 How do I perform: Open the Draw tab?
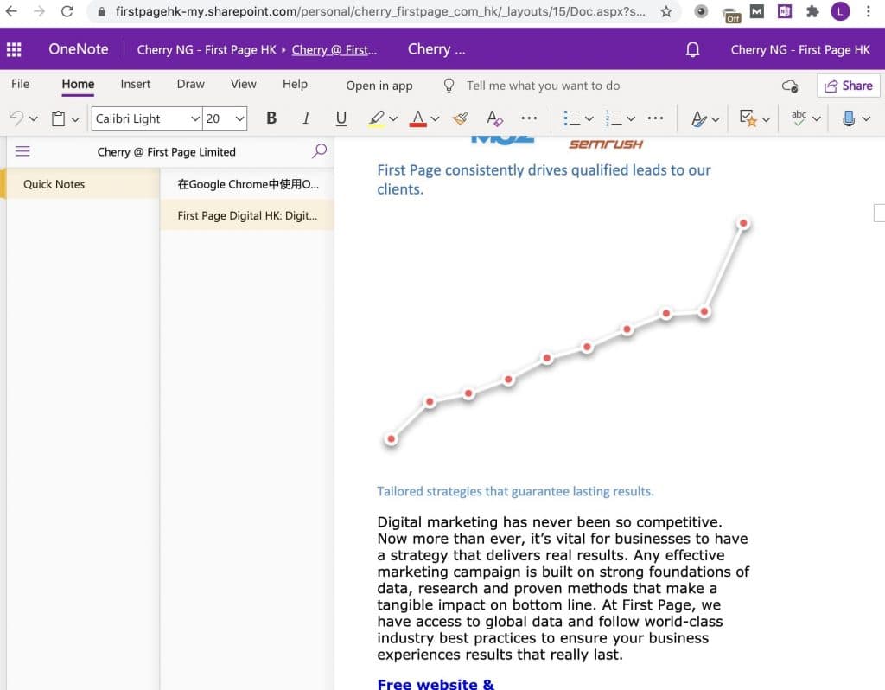pos(190,84)
